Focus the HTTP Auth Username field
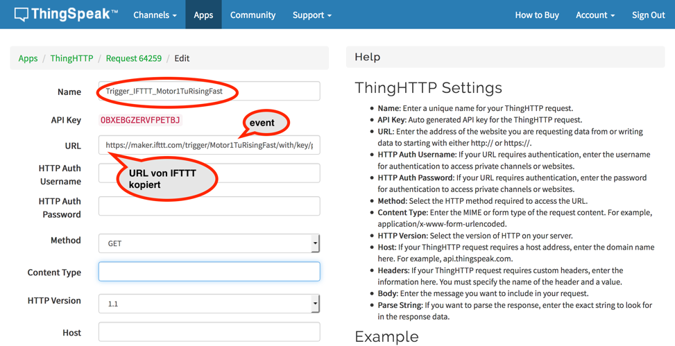The height and width of the screenshot is (346, 675). point(271,173)
